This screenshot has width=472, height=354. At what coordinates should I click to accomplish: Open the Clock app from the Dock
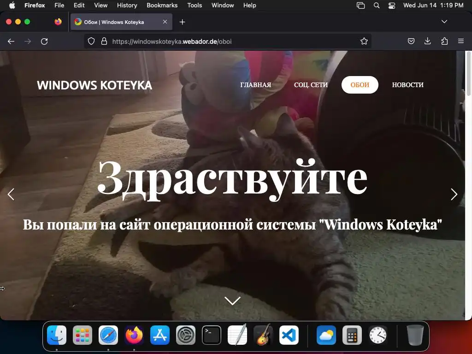[378, 335]
